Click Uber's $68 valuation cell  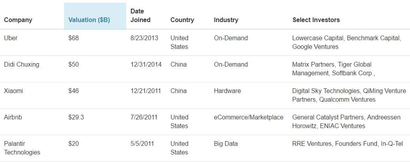(74, 38)
